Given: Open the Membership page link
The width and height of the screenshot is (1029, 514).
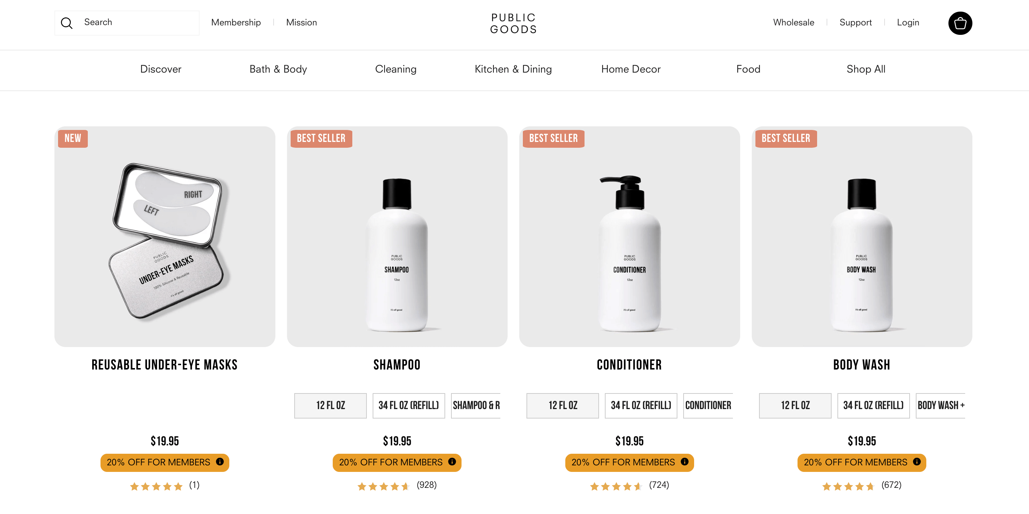Looking at the screenshot, I should coord(236,23).
